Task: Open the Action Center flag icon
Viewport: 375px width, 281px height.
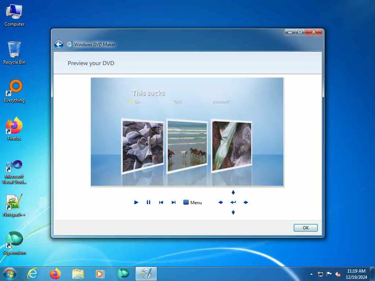Action: [329, 274]
